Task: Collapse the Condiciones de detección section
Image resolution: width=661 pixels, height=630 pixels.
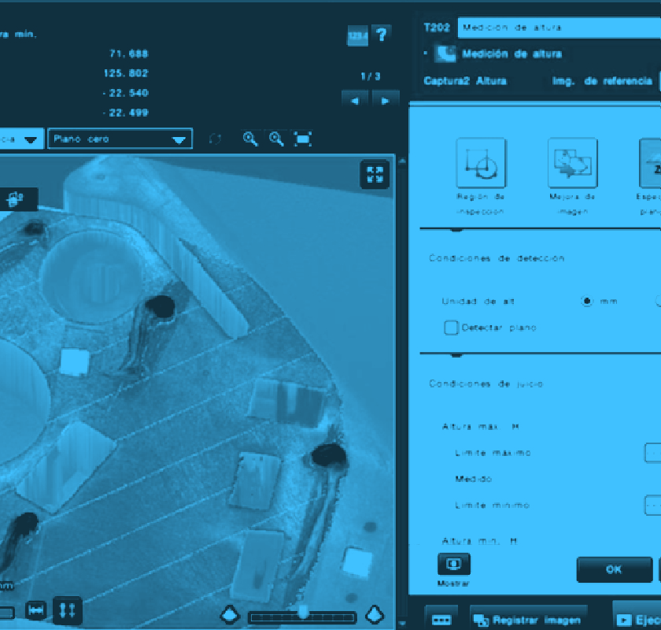Action: point(456,231)
